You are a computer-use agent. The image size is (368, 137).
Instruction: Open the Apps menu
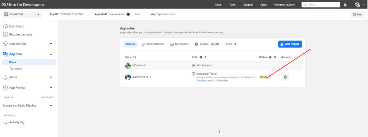coord(263,5)
